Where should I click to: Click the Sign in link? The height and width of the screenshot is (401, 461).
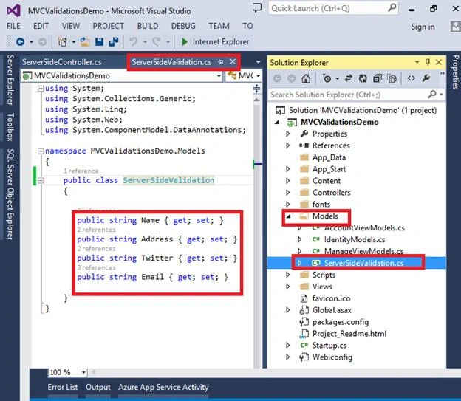tap(423, 27)
